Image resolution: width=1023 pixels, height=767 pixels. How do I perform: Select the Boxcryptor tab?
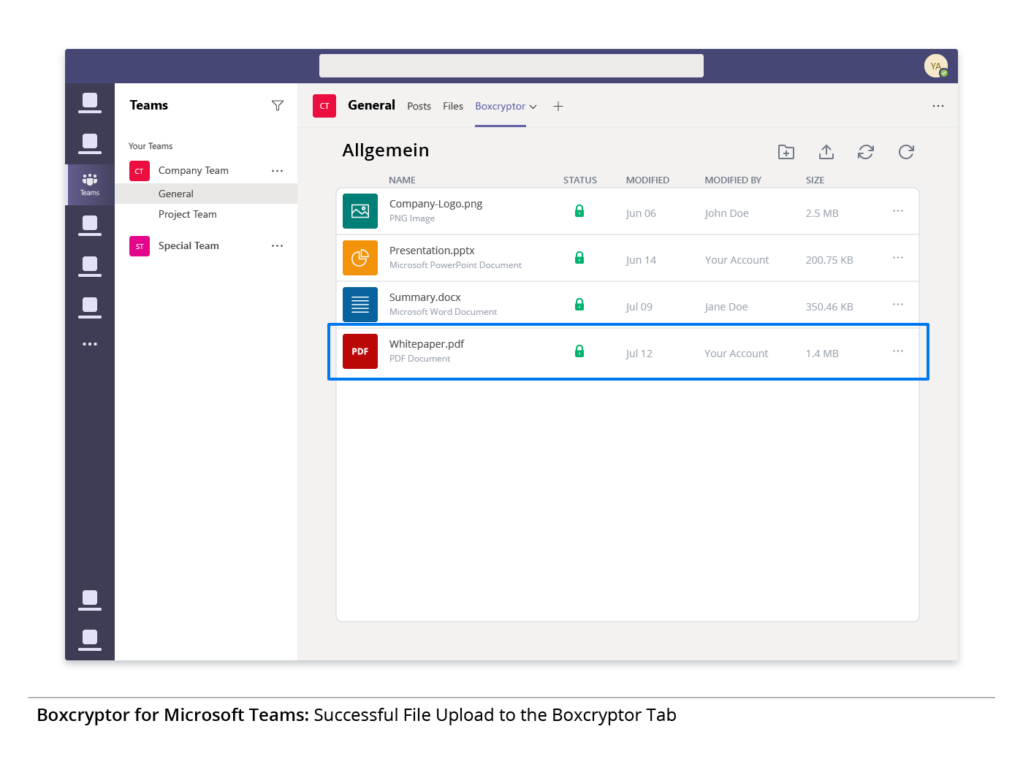click(500, 107)
